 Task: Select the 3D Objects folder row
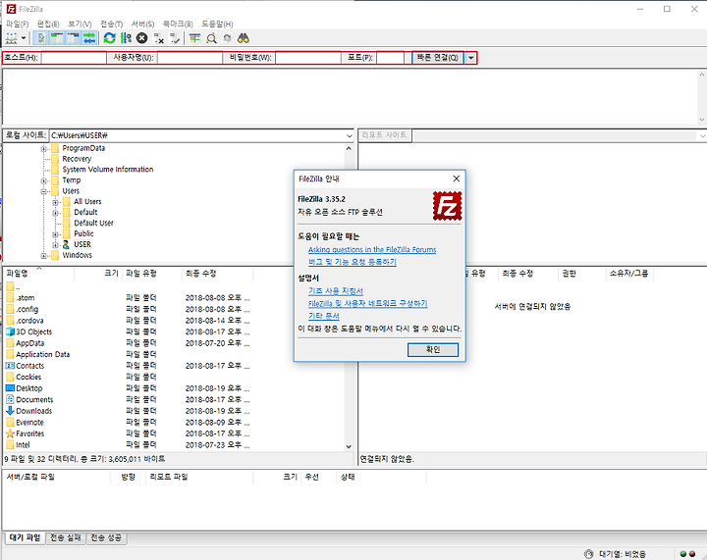[129, 331]
